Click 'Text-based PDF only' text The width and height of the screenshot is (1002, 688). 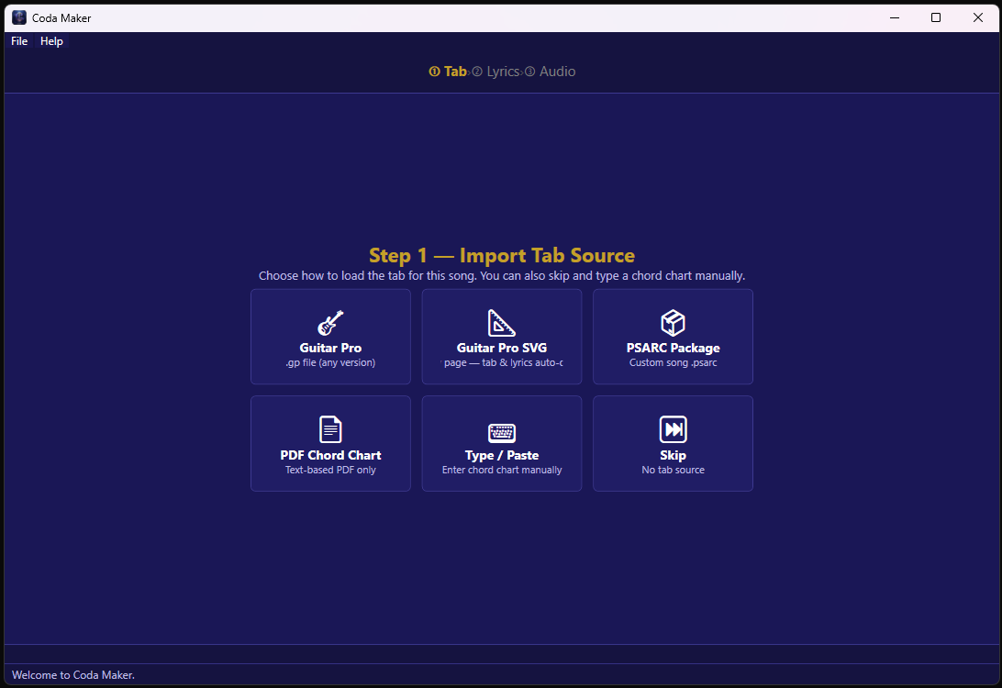point(330,471)
